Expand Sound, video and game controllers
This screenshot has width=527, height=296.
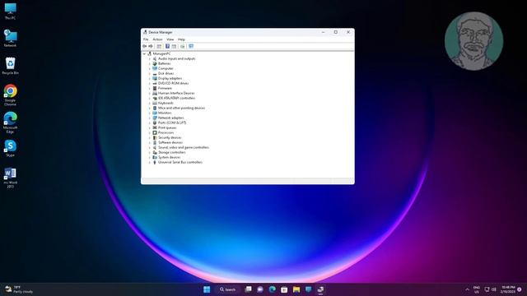pyautogui.click(x=150, y=147)
